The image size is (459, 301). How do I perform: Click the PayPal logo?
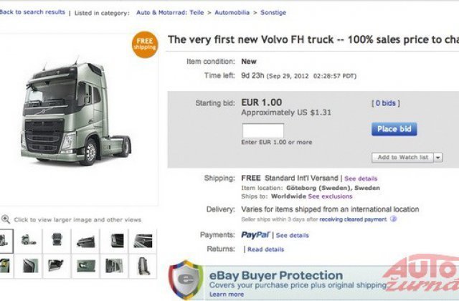point(255,235)
